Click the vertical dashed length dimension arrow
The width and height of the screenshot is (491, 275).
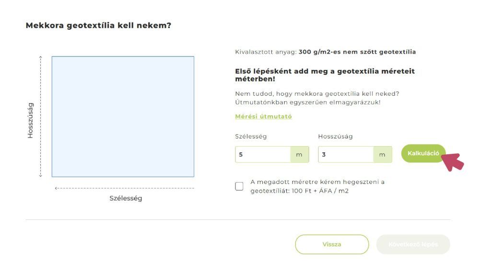click(x=41, y=116)
